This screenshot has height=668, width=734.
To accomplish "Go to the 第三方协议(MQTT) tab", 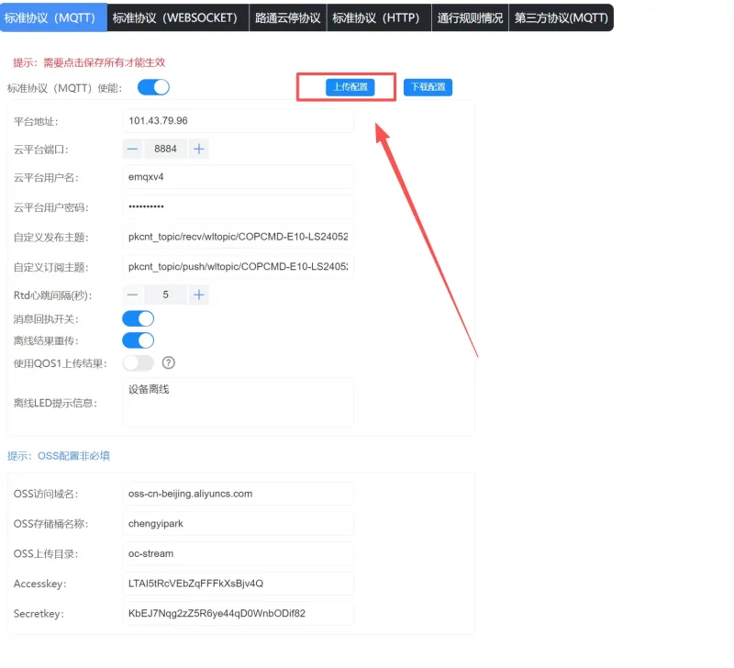I will [x=561, y=17].
